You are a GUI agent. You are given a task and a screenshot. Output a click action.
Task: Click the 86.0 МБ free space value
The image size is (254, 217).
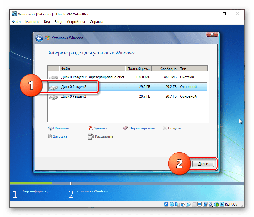coord(170,77)
